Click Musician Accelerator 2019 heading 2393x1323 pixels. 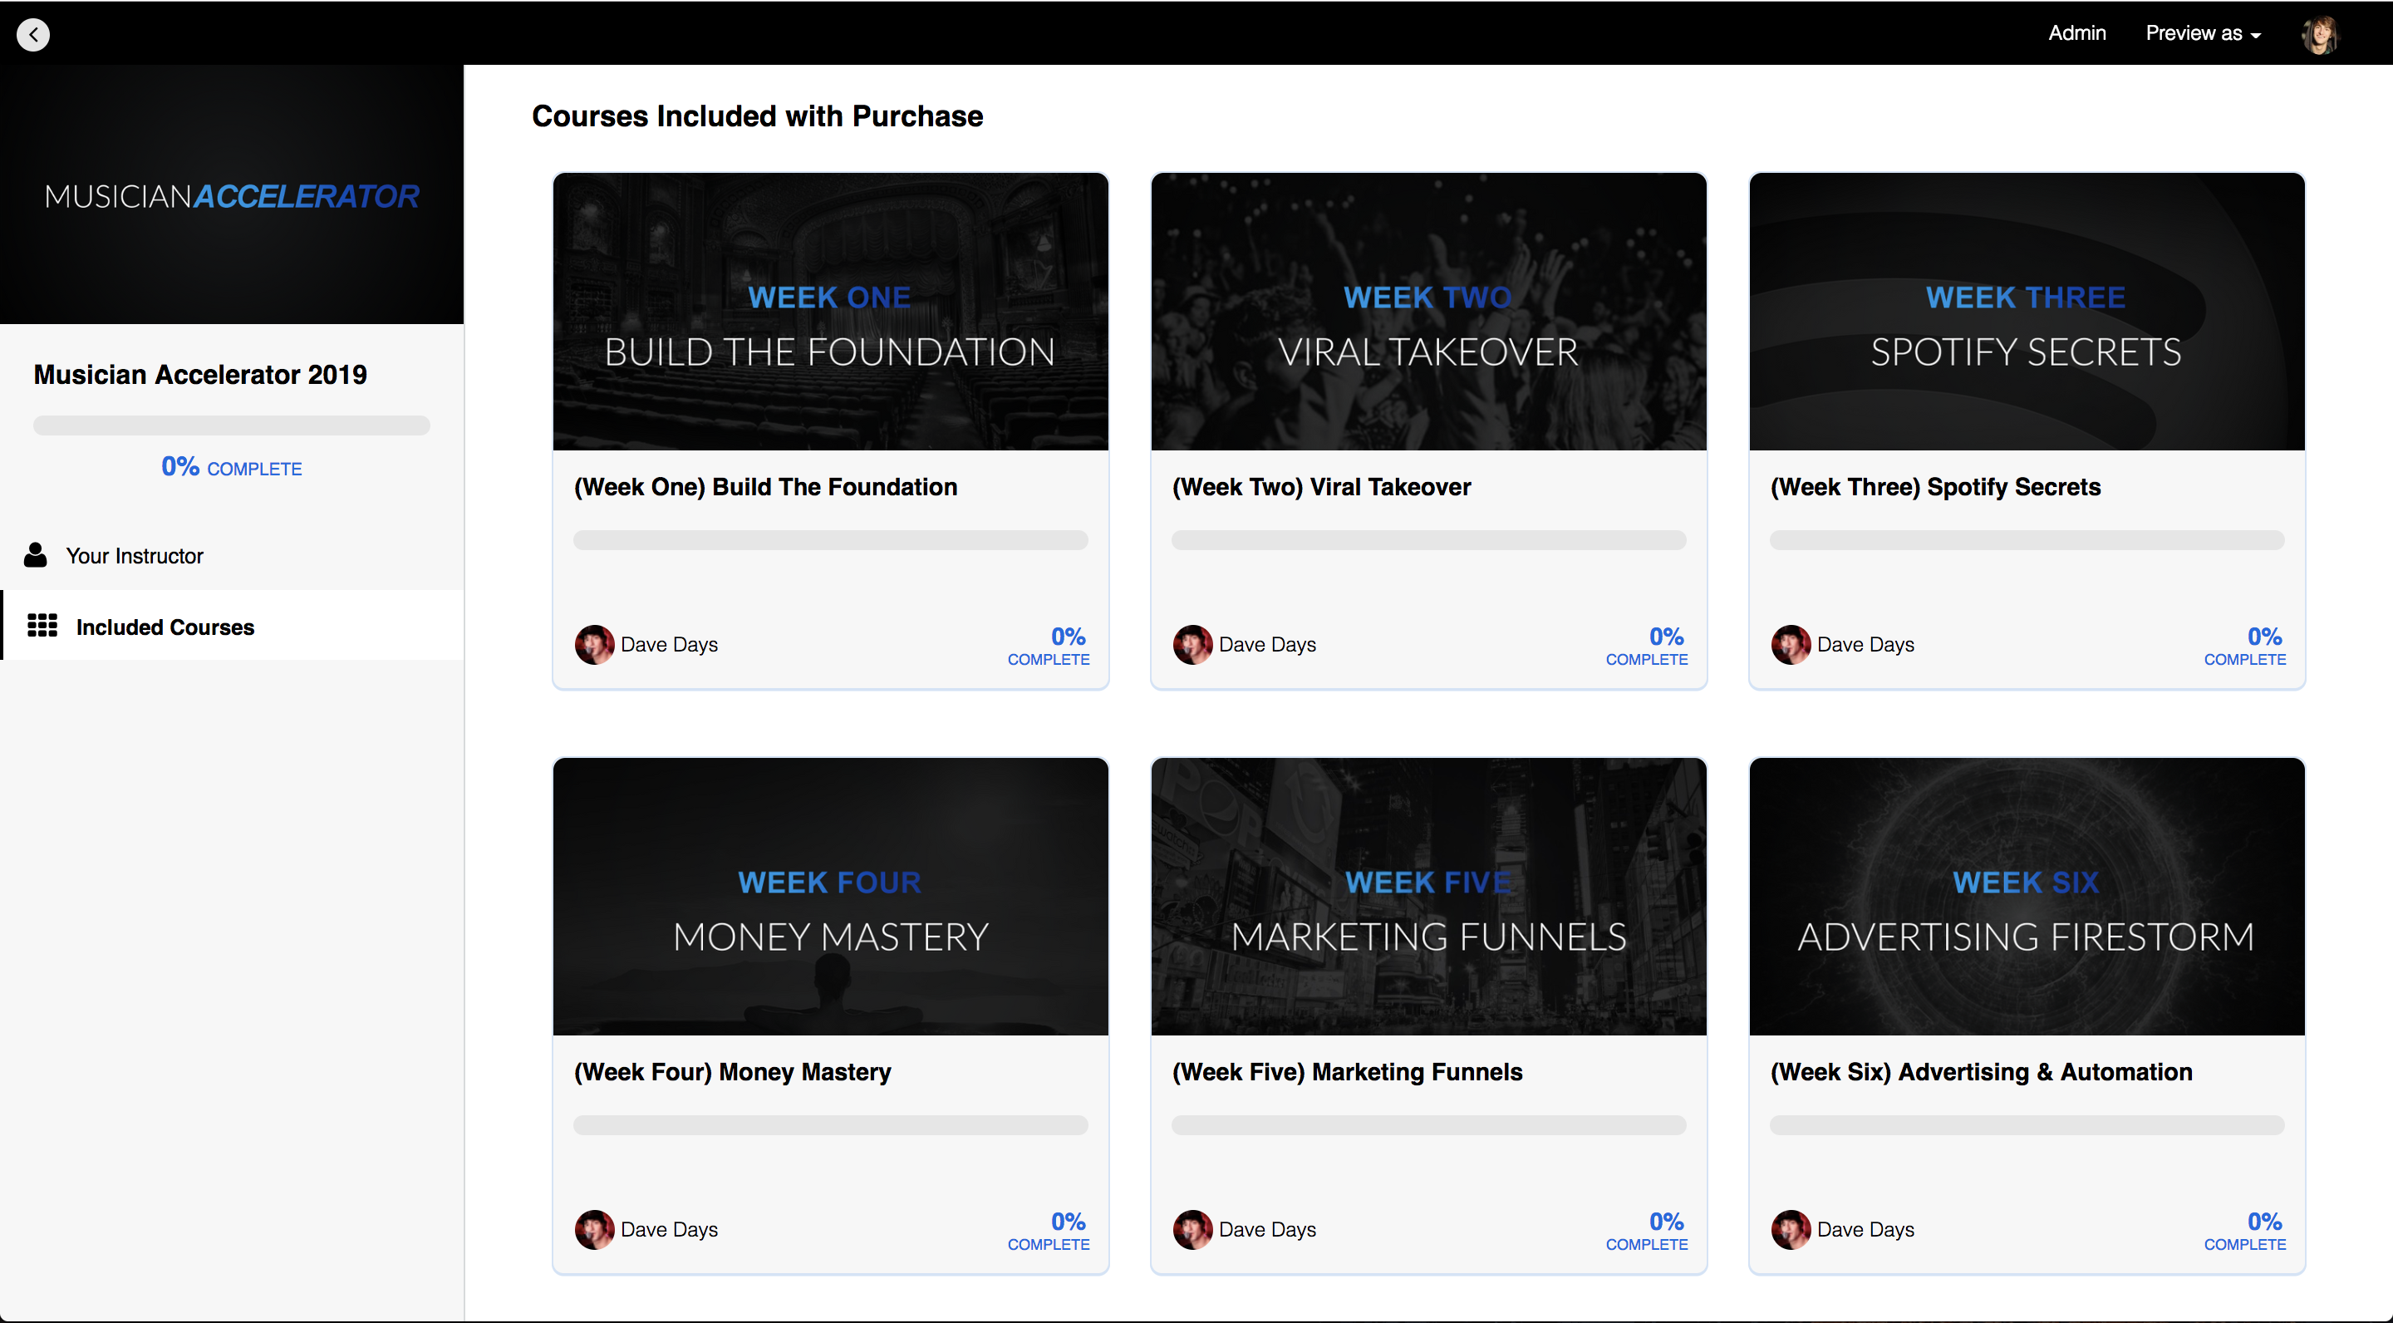[x=199, y=375]
